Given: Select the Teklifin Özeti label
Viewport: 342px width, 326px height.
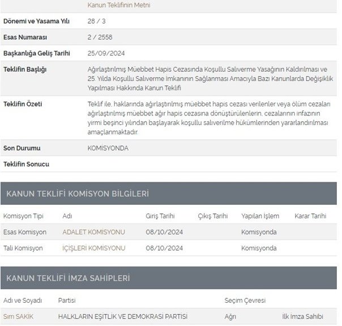Looking at the screenshot, I should (23, 104).
